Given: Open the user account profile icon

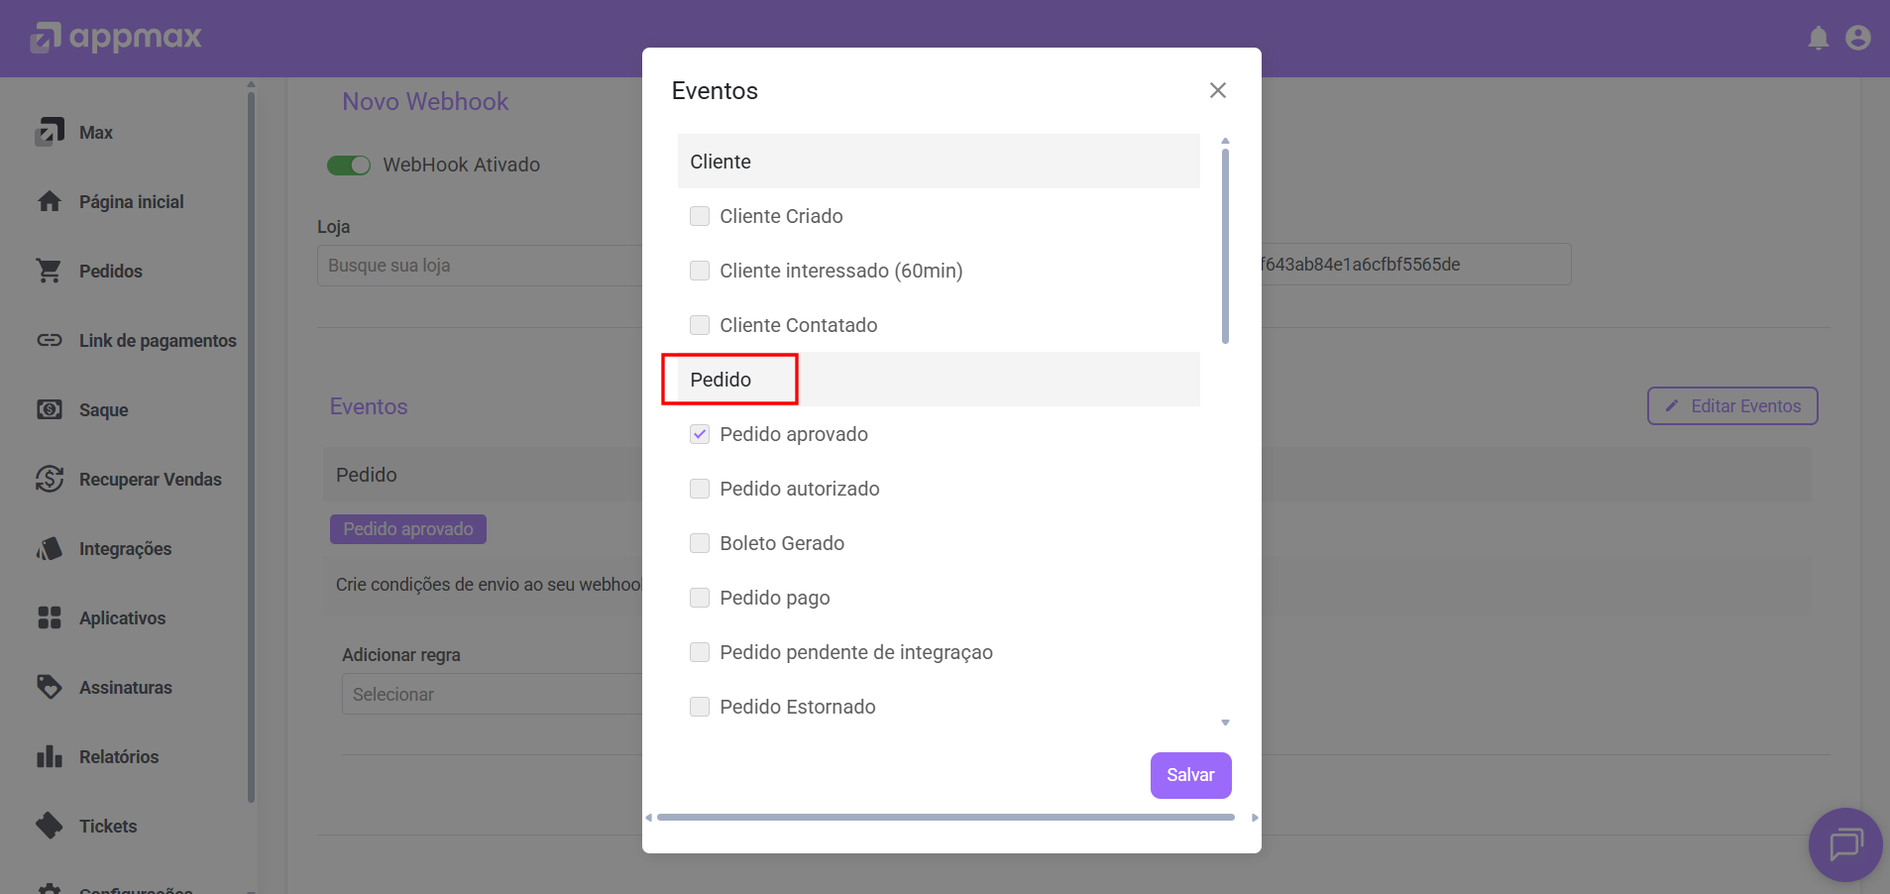Looking at the screenshot, I should pyautogui.click(x=1857, y=38).
